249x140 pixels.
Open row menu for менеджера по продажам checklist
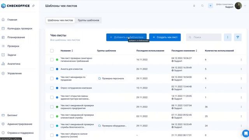click(241, 79)
